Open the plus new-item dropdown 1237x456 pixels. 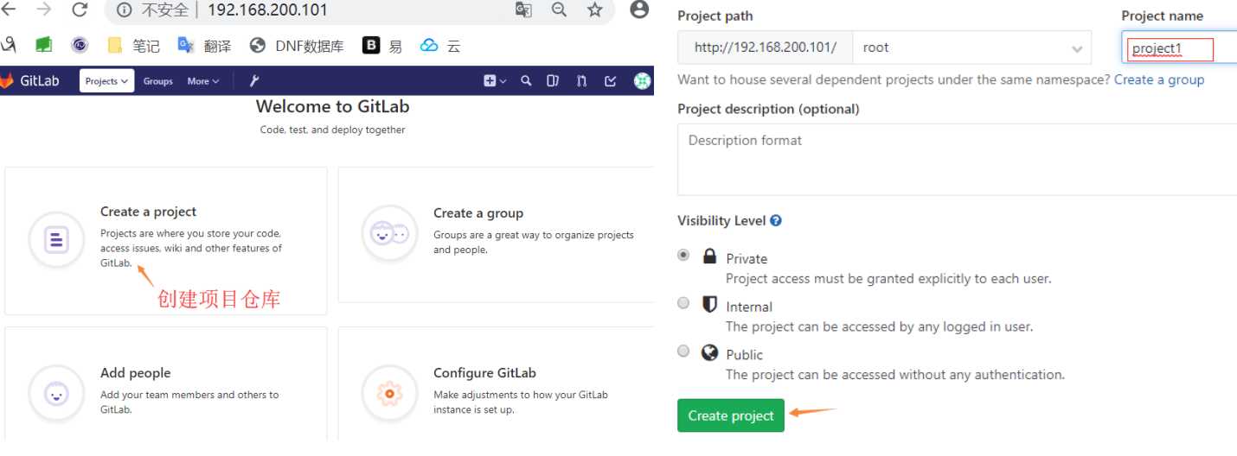(495, 81)
